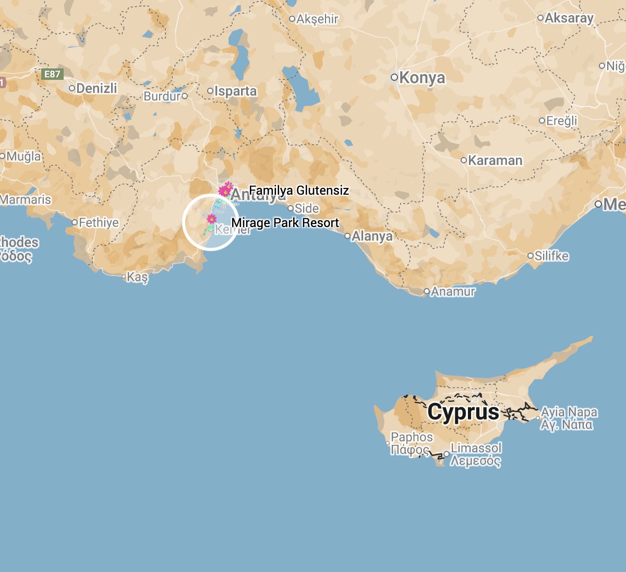Image resolution: width=626 pixels, height=572 pixels.
Task: Select the Denizli city label
Action: [x=97, y=88]
